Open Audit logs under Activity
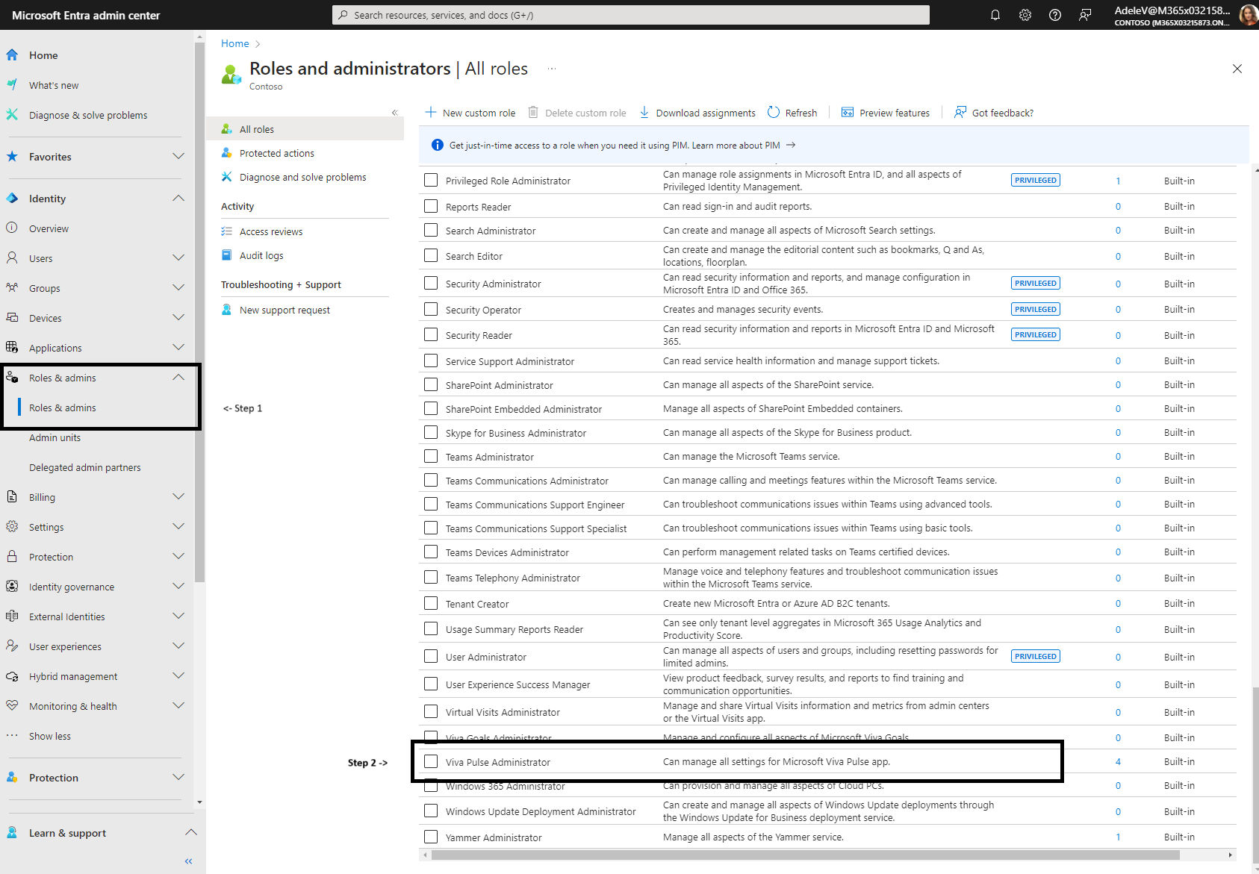 [261, 255]
